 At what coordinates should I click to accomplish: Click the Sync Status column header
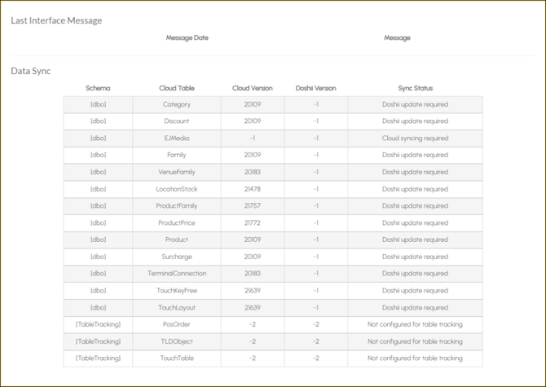point(415,88)
